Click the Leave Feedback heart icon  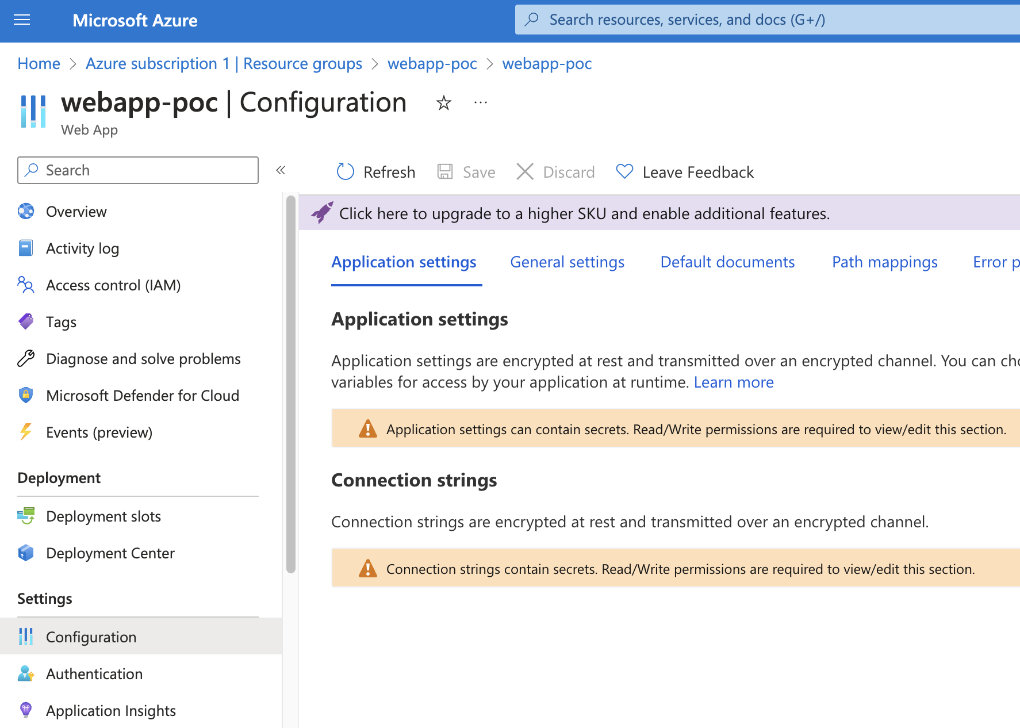(x=624, y=171)
